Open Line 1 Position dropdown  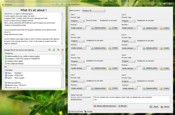click(x=78, y=28)
